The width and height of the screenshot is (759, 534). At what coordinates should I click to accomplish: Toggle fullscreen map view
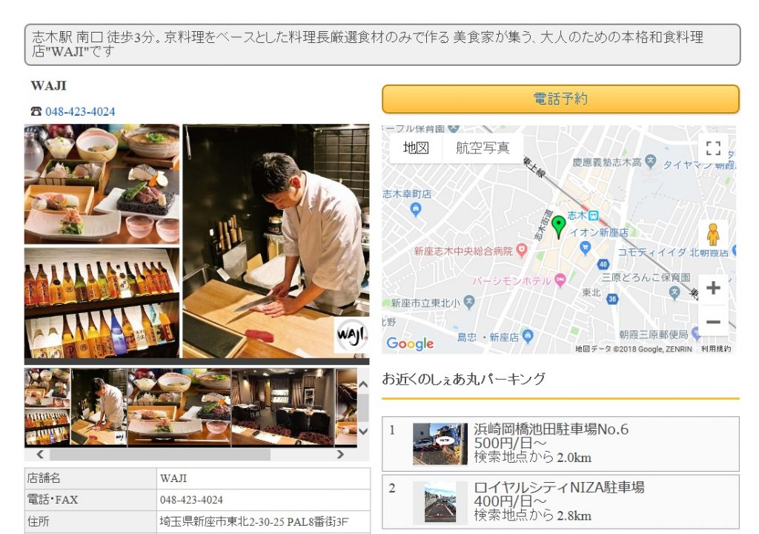(x=713, y=148)
